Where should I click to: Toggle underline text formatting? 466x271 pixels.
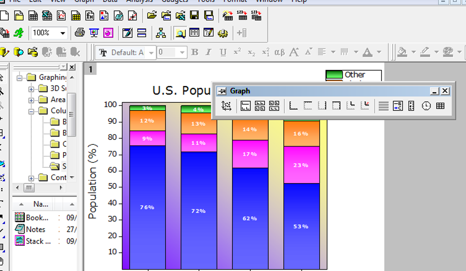click(223, 52)
